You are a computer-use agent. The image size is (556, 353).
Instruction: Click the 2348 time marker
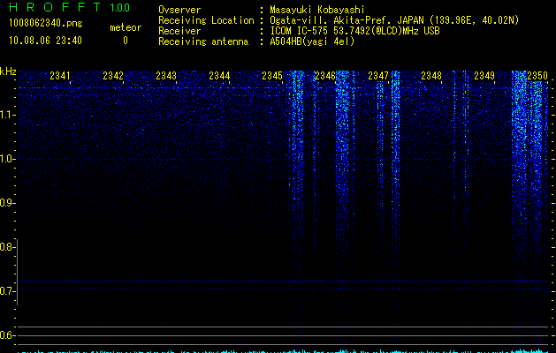431,76
